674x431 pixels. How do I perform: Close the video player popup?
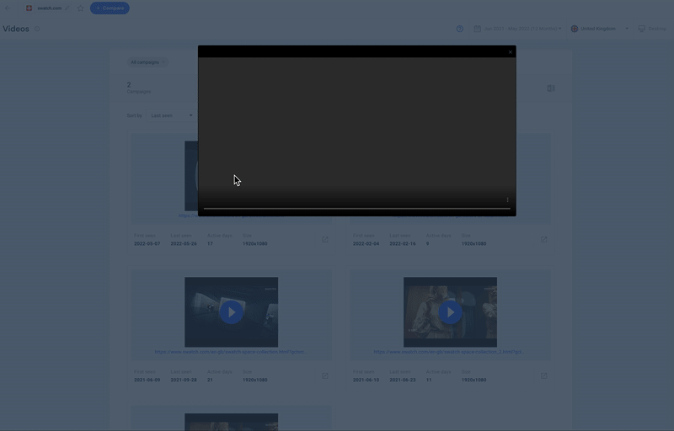pyautogui.click(x=511, y=52)
